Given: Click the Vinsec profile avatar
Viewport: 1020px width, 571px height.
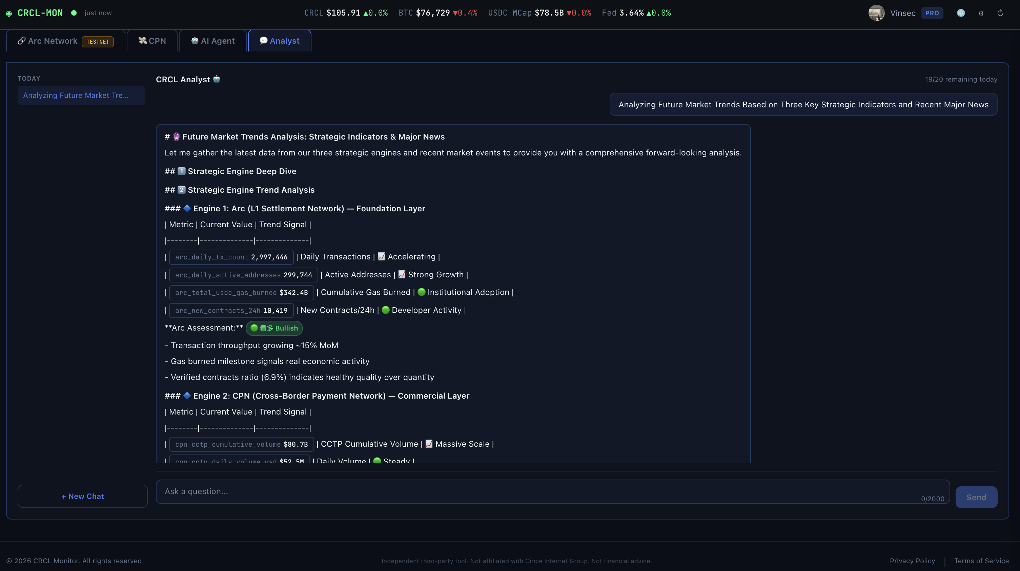Looking at the screenshot, I should [x=876, y=13].
